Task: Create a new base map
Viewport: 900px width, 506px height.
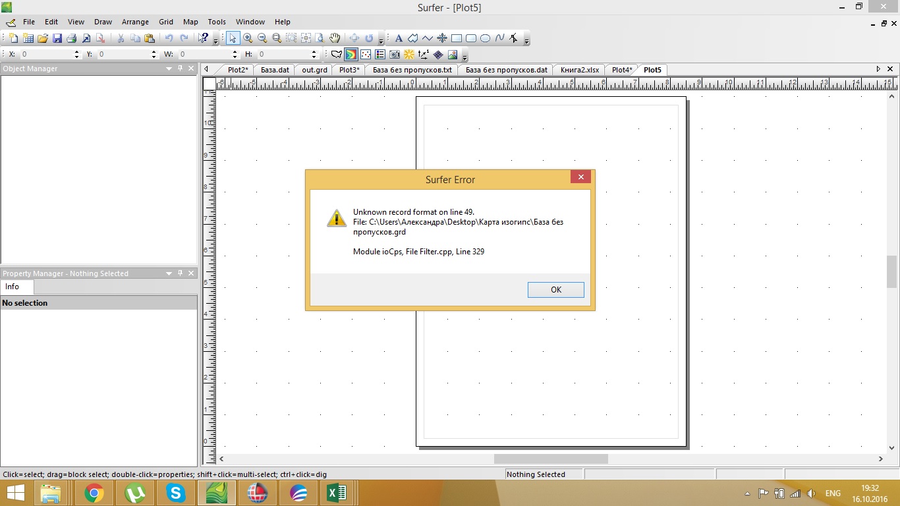Action: tap(337, 55)
